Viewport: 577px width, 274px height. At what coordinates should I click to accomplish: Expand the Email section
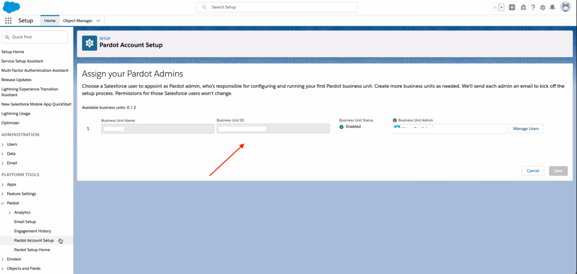(3, 163)
